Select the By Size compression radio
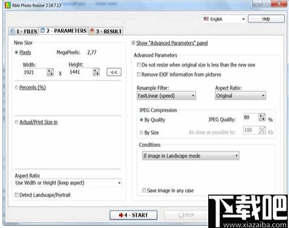The height and width of the screenshot is (228, 289). (x=141, y=133)
